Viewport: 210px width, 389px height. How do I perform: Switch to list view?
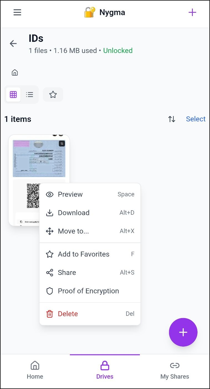point(30,95)
